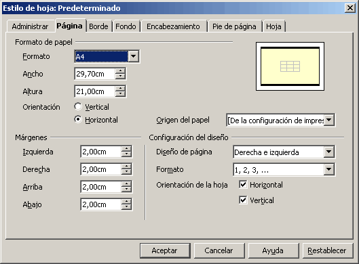Uncheck Vertical under Orientación de la hoja
This screenshot has height=264, width=359.
tap(243, 200)
